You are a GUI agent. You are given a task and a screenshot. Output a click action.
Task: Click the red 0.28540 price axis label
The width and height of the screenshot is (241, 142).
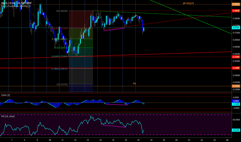(x=236, y=11)
